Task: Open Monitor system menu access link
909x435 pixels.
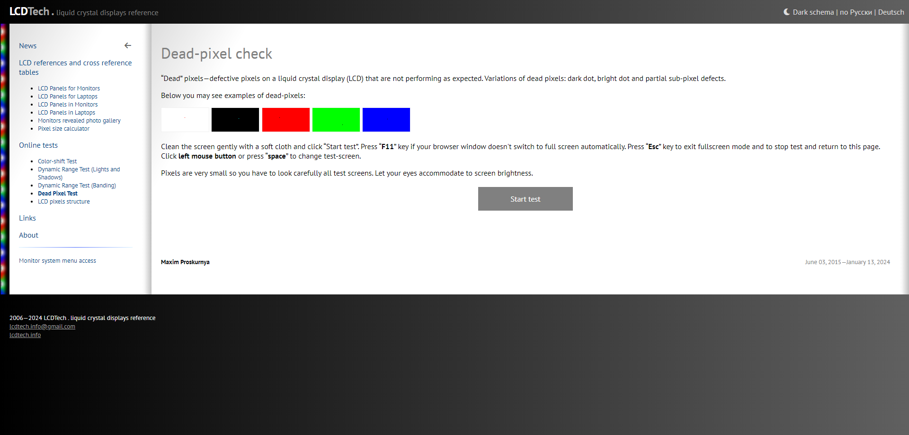Action: coord(57,261)
